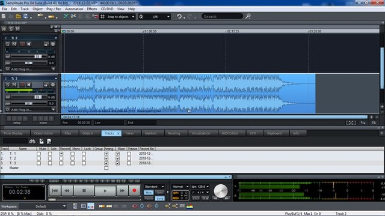Arm record on track T: 3
This screenshot has width=385, height=216.
[x=22, y=85]
